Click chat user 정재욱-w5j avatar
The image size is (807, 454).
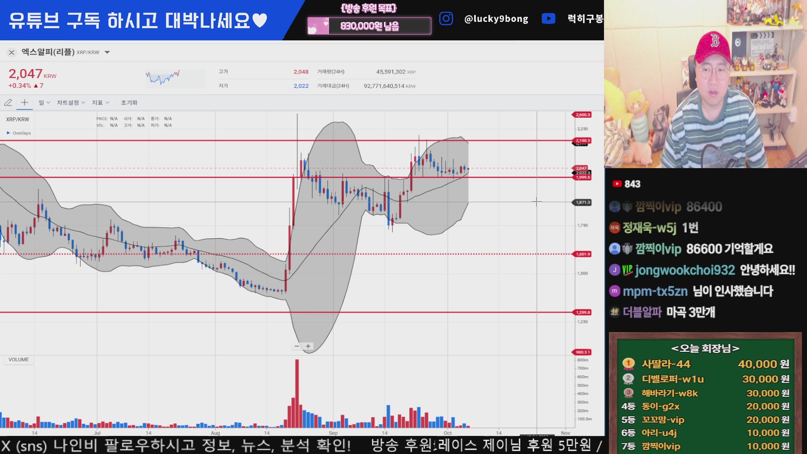pyautogui.click(x=614, y=227)
